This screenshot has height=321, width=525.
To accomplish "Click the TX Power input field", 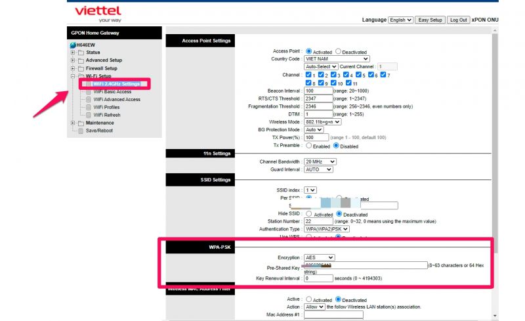I will [x=316, y=137].
